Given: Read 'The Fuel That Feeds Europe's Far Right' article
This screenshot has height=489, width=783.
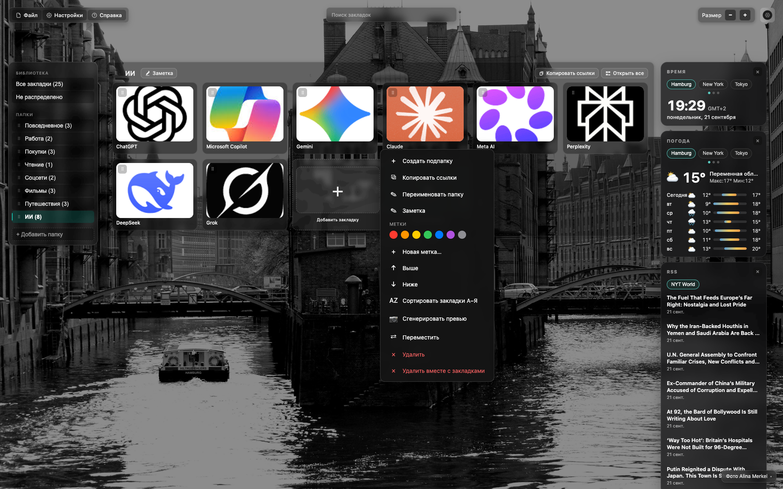Looking at the screenshot, I should coord(710,301).
